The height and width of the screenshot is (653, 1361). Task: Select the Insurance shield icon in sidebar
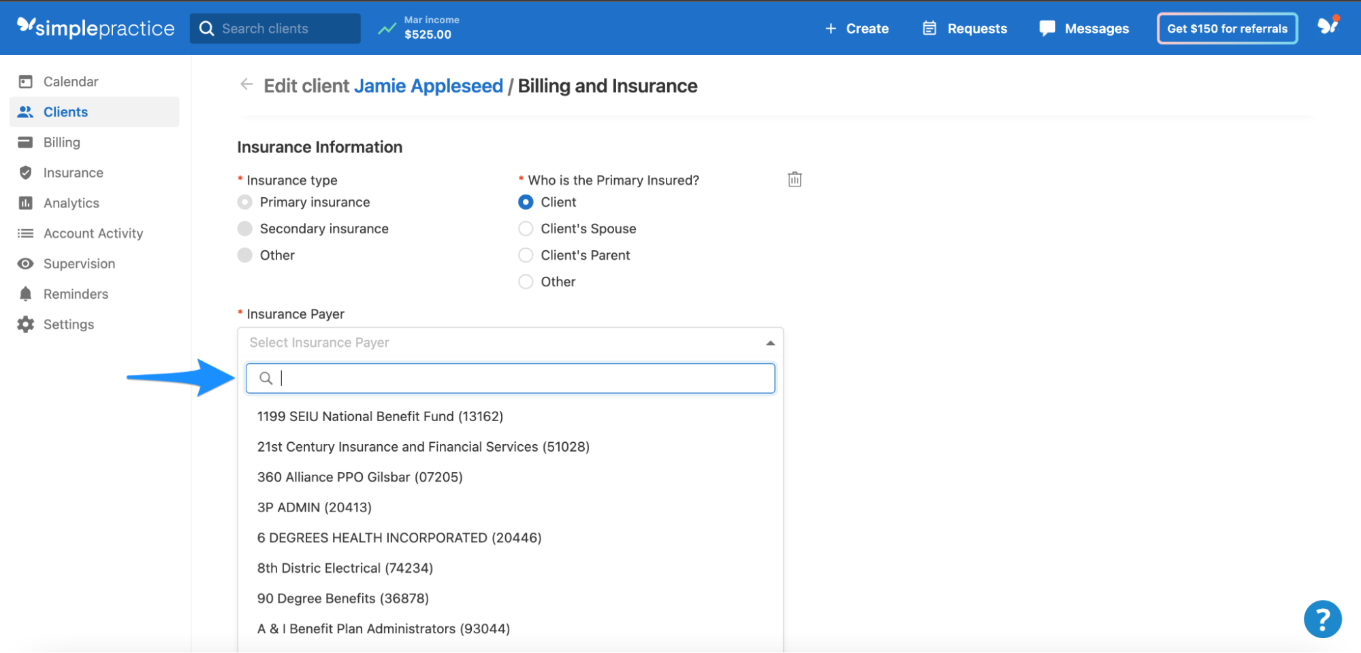tap(25, 172)
